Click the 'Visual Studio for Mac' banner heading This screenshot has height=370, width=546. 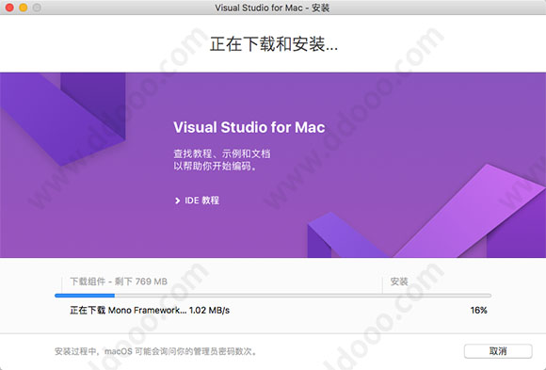[249, 127]
